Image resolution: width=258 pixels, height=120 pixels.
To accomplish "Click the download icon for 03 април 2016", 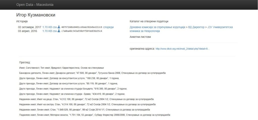I will pyautogui.click(x=59, y=31).
